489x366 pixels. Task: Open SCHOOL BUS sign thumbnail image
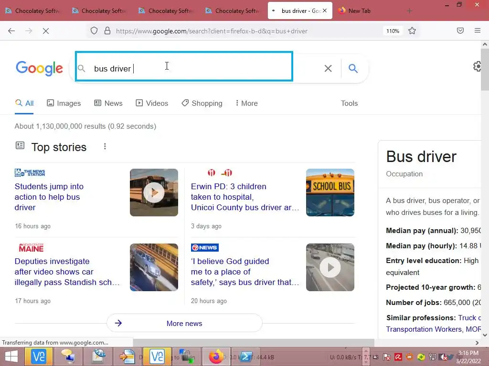point(330,193)
